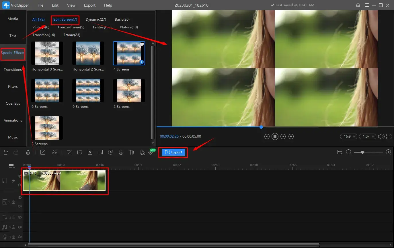394x248 pixels.
Task: Switch to the Overlays tab
Action: point(13,103)
